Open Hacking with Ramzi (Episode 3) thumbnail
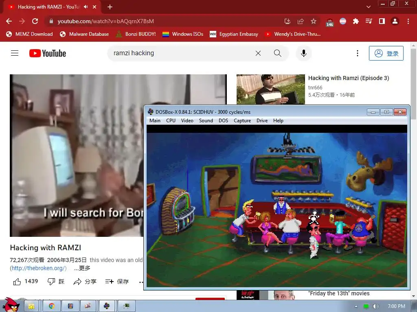The width and height of the screenshot is (417, 312). point(271,89)
